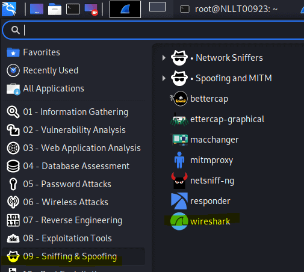Click the Favorites star folder icon
The image size is (304, 272).
coord(13,52)
